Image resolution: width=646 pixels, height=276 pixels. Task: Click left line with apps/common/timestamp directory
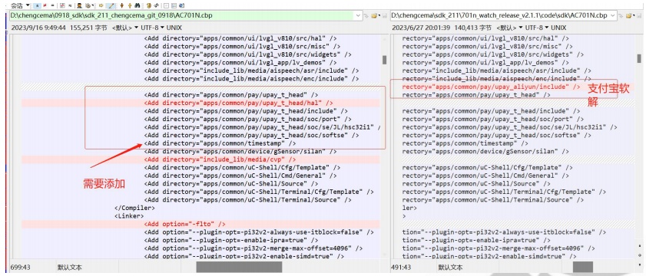tap(220, 143)
